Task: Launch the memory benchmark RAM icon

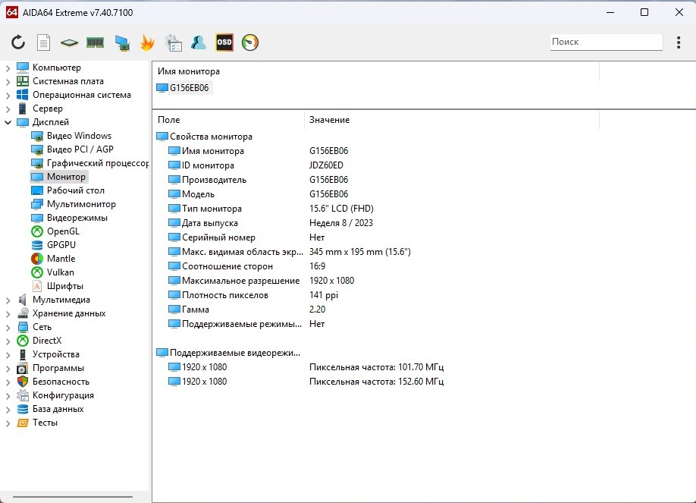Action: click(x=95, y=42)
